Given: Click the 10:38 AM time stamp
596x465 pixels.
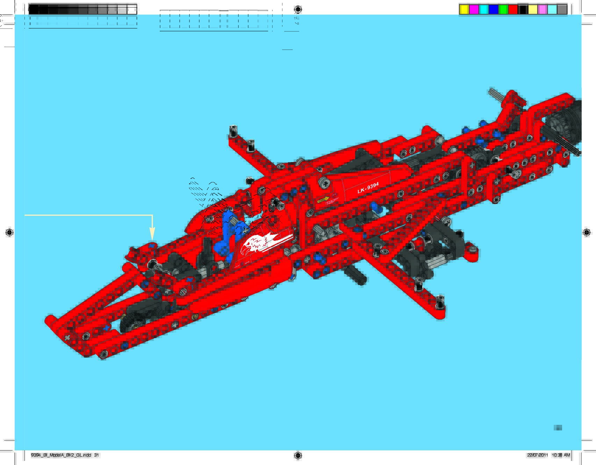Looking at the screenshot, I should [x=561, y=455].
